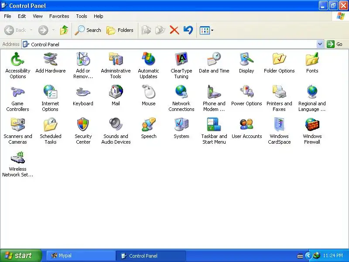Image resolution: width=349 pixels, height=262 pixels.
Task: Select Taskbar and Start Menu icon
Action: [x=214, y=125]
